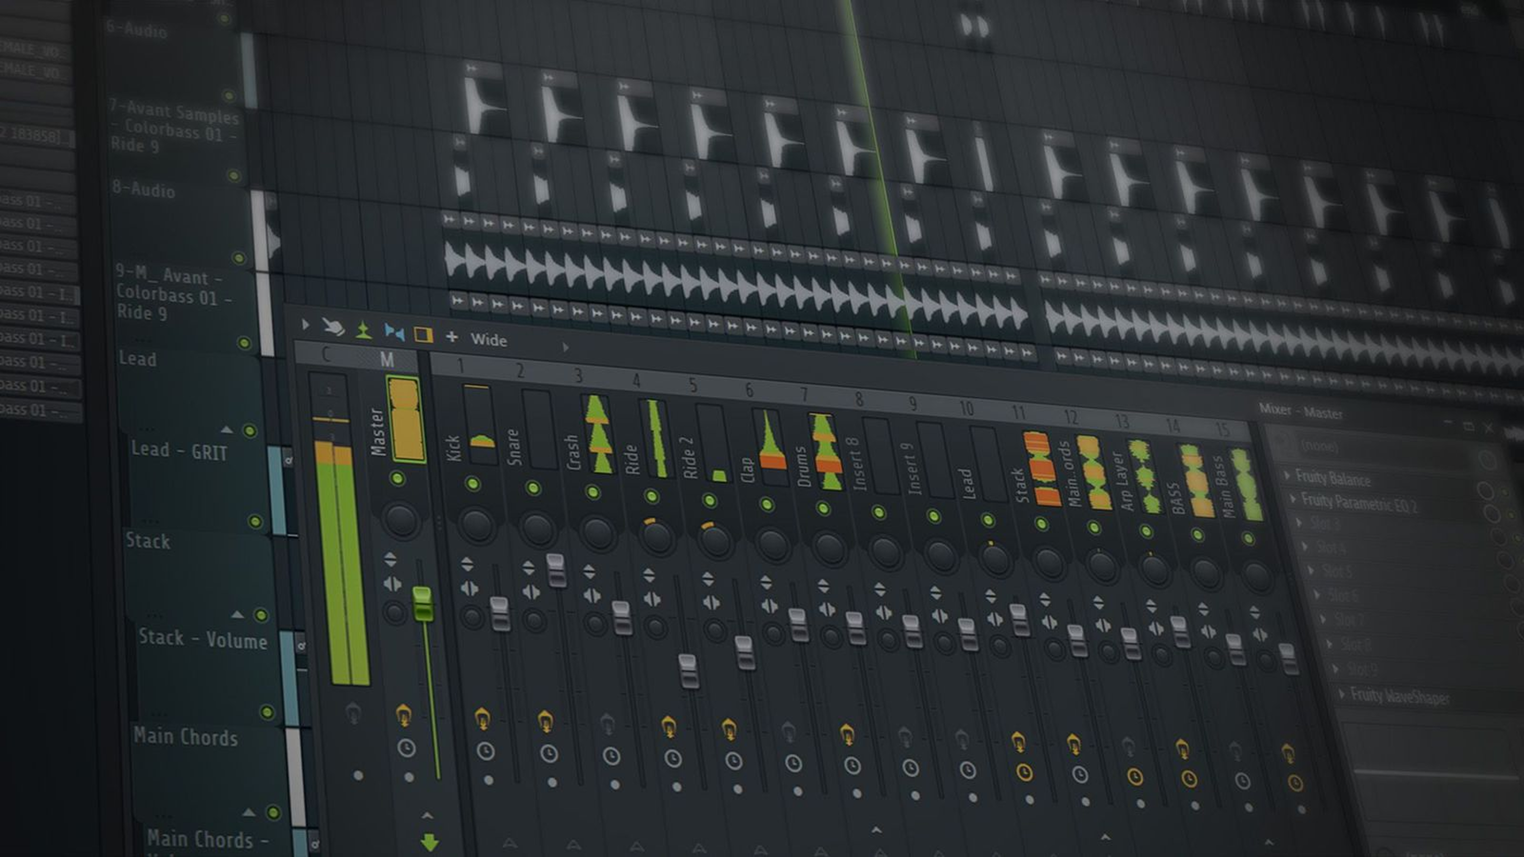The height and width of the screenshot is (857, 1524).
Task: Expand the Fruity Balance effect slot arrow
Action: 1287,475
